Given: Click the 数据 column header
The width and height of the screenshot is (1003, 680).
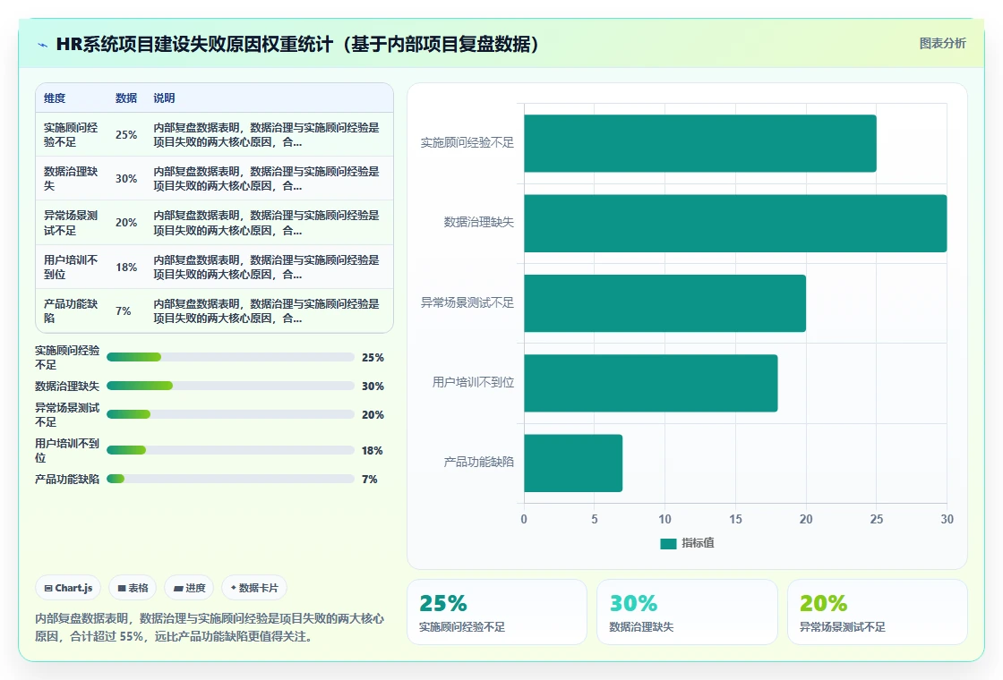Looking at the screenshot, I should click(x=126, y=98).
